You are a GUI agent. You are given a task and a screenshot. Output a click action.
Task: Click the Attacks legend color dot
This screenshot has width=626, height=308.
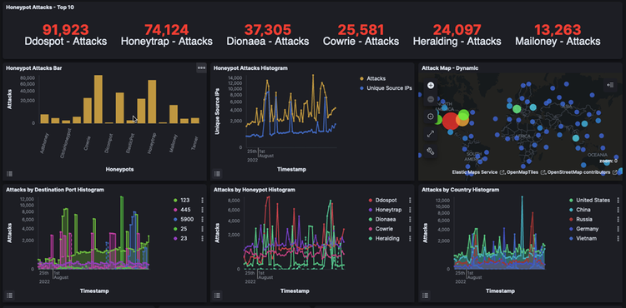click(361, 79)
